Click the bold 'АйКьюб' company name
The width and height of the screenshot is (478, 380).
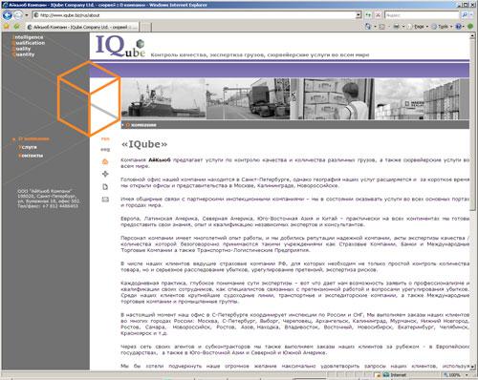(x=160, y=159)
